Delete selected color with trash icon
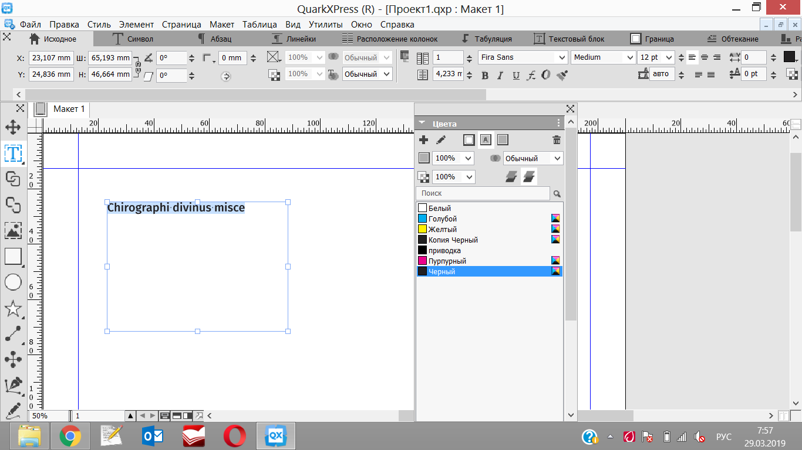This screenshot has height=450, width=802. pos(557,139)
